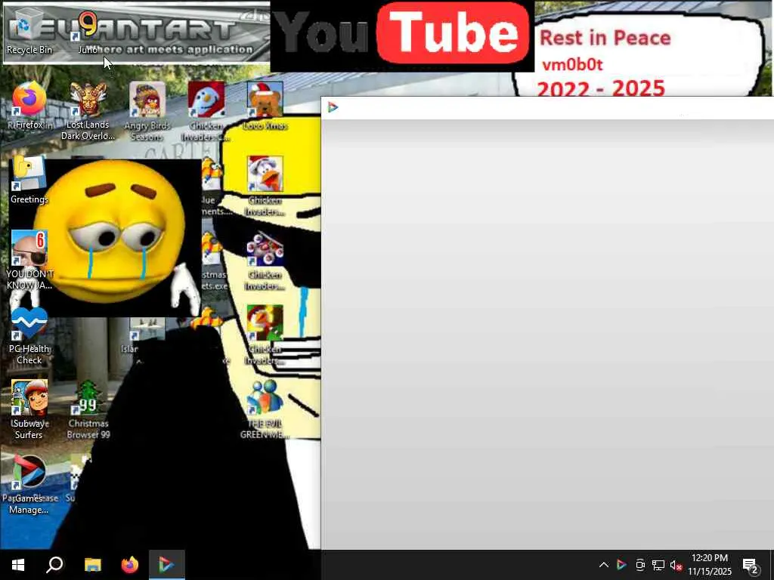Screen dimensions: 774x580
Task: Click the app icon in the window title bar
Action: (333, 107)
